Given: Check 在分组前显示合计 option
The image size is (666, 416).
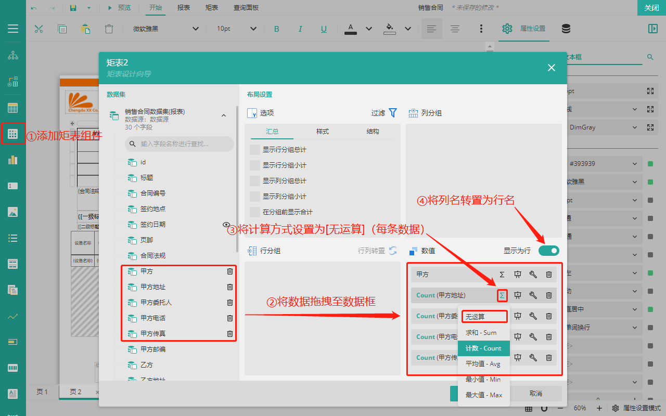Looking at the screenshot, I should point(255,212).
